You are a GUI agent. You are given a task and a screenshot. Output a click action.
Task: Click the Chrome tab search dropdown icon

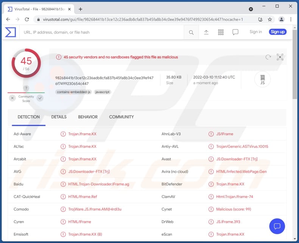click(x=251, y=9)
